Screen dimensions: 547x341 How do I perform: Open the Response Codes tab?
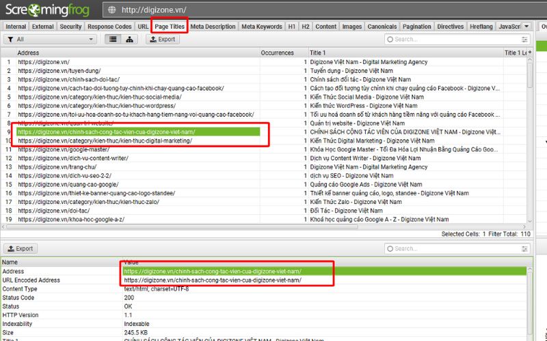[109, 27]
